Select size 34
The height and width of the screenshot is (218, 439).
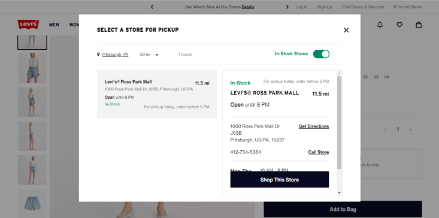387,77
